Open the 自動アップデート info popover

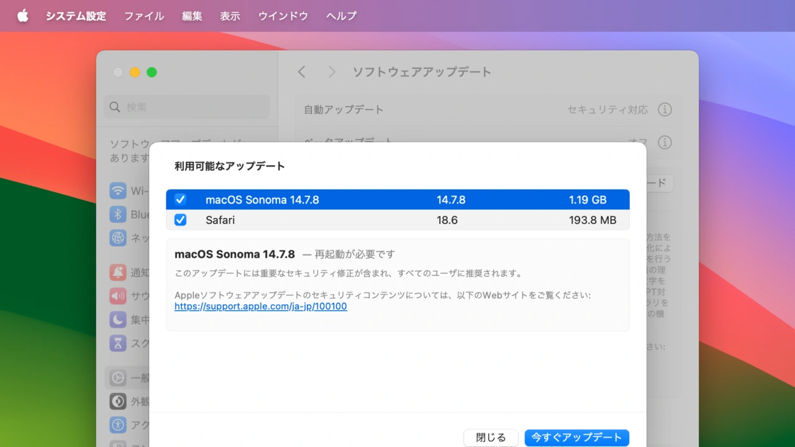(x=665, y=109)
